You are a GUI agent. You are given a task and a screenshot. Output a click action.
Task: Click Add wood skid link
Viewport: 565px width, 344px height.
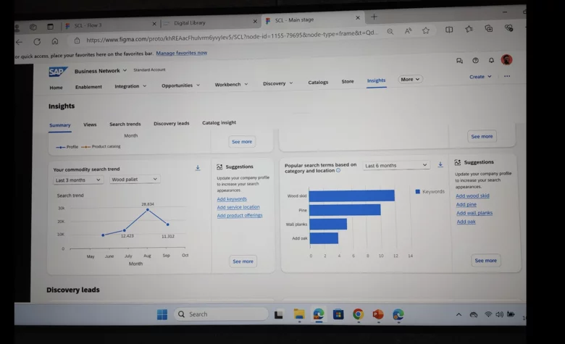[472, 196]
